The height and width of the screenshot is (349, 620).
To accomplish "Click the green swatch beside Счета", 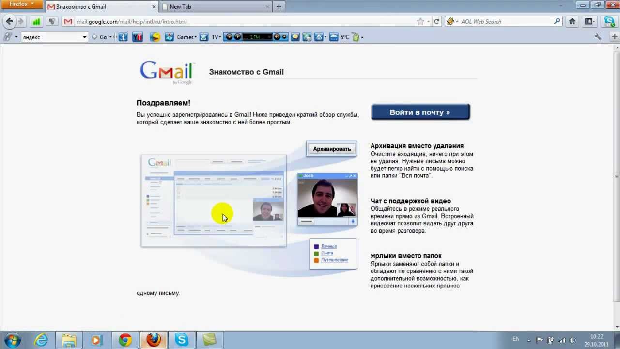I will (317, 254).
